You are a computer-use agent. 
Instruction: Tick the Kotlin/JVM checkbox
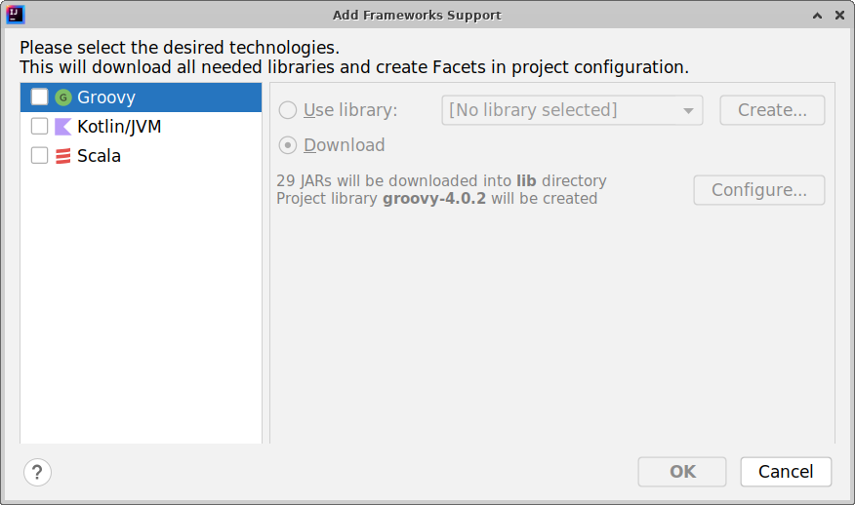(x=40, y=127)
